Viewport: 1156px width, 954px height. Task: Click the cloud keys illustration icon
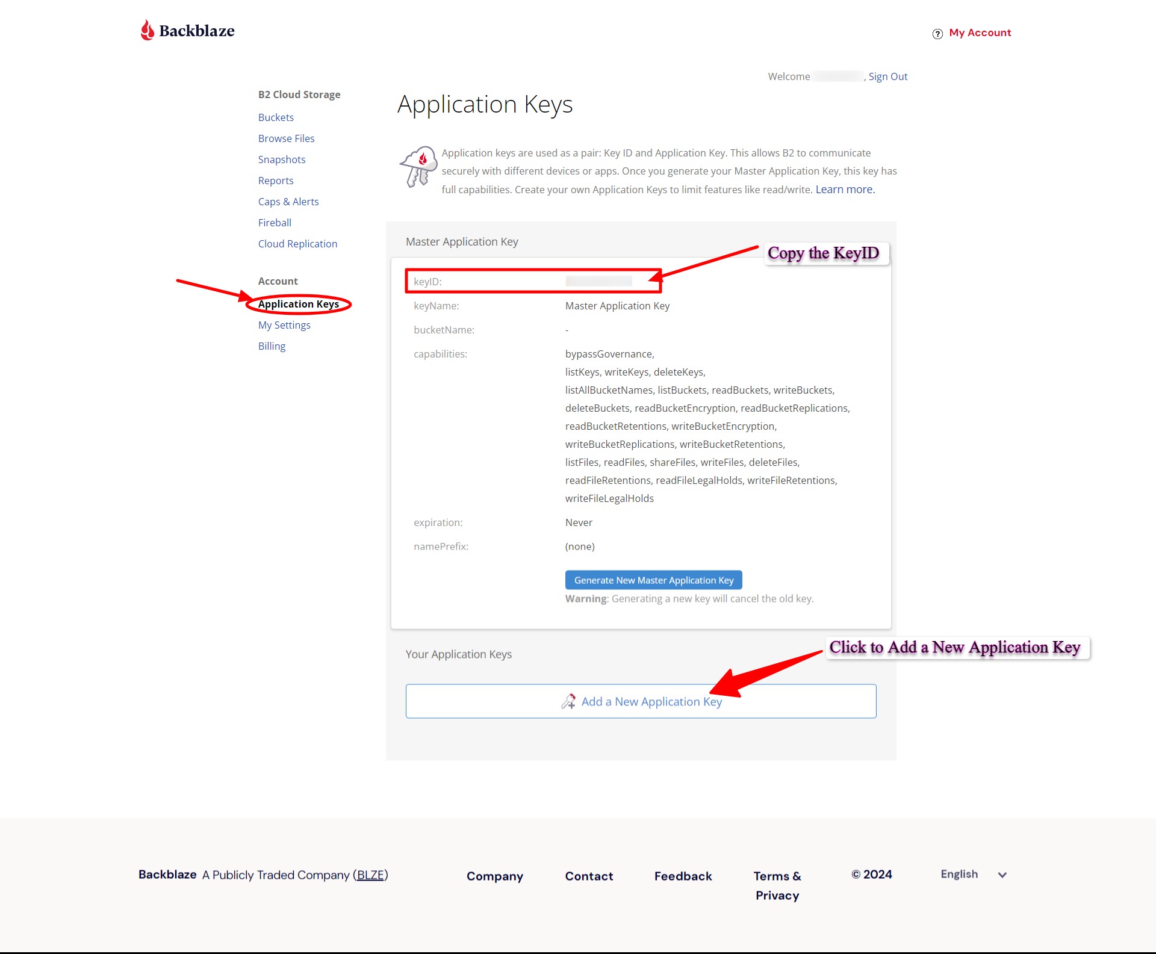tap(418, 167)
